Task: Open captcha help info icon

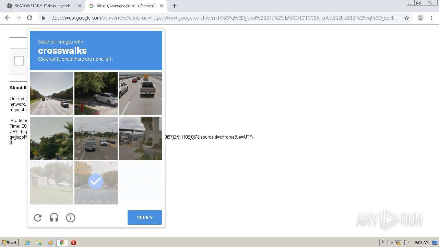Action: (x=71, y=217)
